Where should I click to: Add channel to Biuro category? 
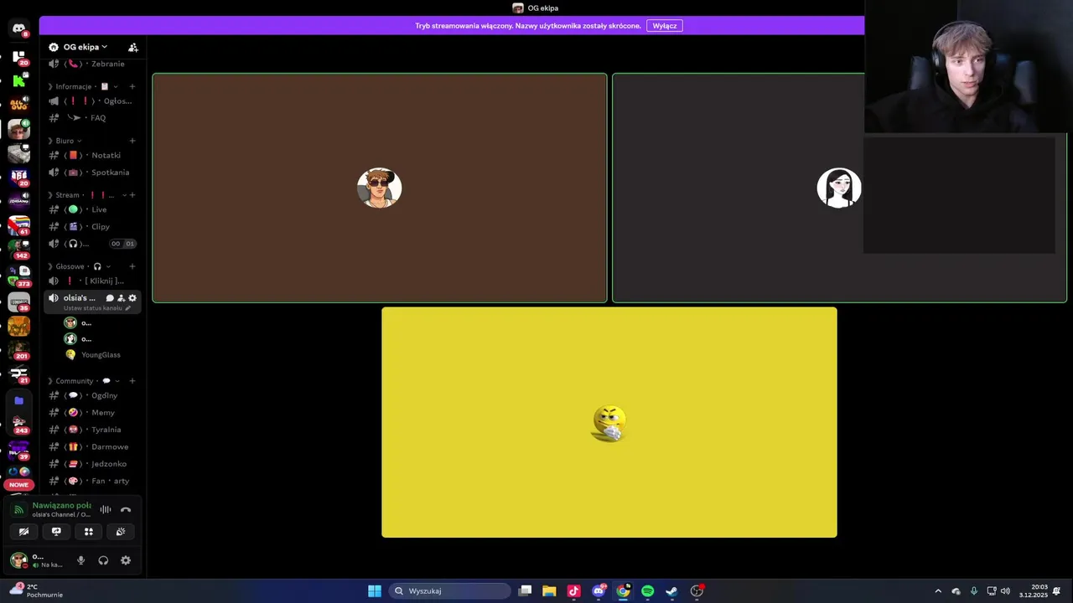coord(132,141)
